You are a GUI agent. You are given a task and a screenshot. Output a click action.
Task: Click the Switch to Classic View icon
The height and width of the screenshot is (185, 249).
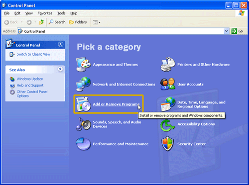12,54
